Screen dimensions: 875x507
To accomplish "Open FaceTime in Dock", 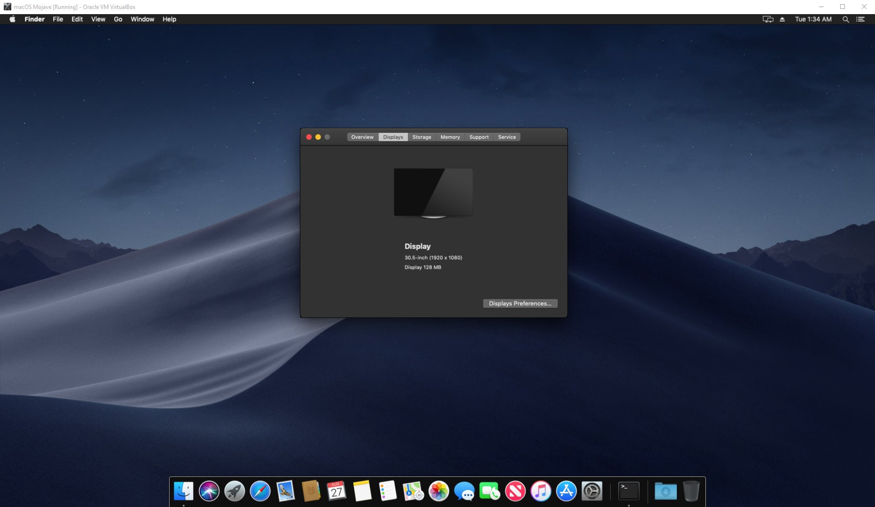I will [x=490, y=491].
